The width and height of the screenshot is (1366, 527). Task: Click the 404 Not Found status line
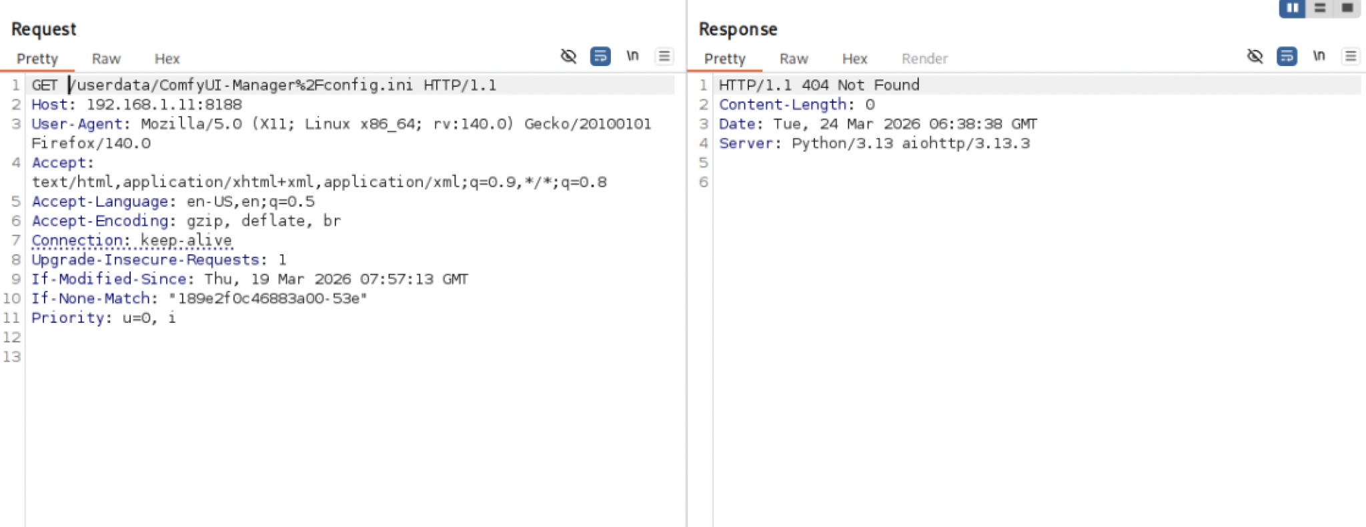(819, 85)
